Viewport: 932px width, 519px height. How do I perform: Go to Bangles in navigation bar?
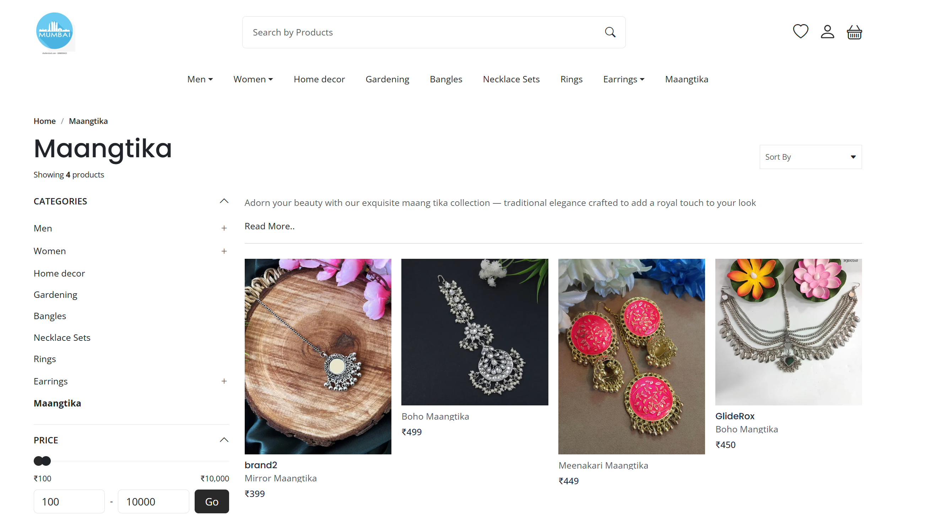[x=446, y=79]
